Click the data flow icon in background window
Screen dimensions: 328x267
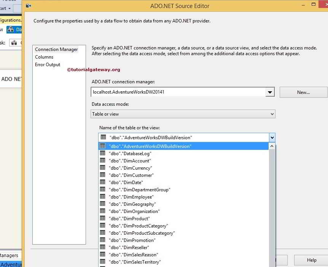click(x=10, y=30)
